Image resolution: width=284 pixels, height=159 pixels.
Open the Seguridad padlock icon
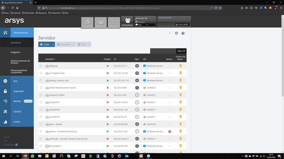5,91
